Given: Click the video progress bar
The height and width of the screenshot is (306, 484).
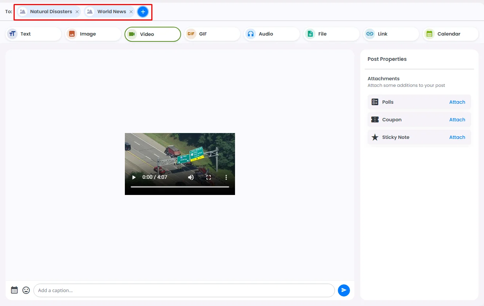Looking at the screenshot, I should [180, 187].
